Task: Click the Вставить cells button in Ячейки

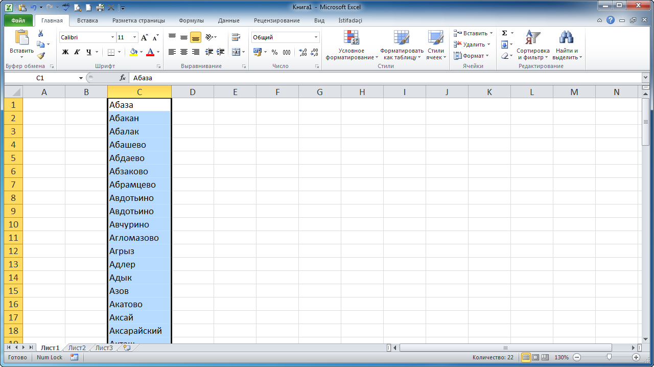Action: (x=474, y=33)
